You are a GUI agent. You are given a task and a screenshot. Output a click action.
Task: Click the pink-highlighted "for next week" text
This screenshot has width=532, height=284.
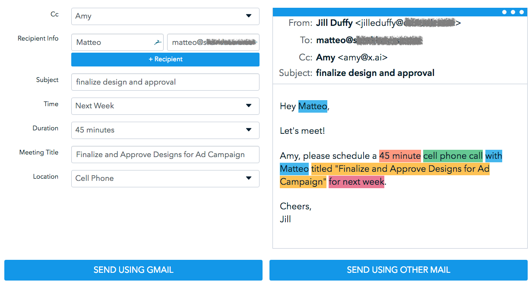(356, 182)
